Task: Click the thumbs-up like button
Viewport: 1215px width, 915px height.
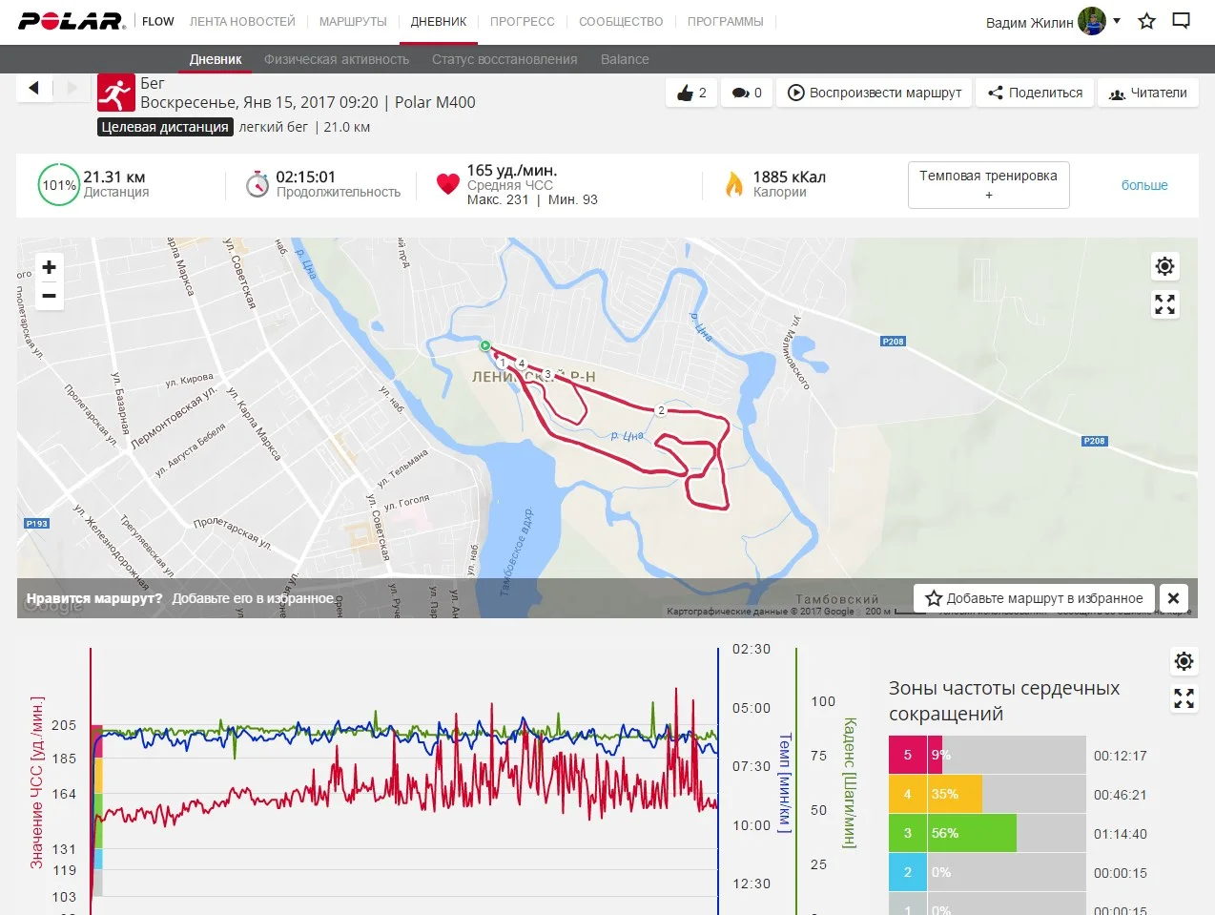Action: tap(691, 93)
